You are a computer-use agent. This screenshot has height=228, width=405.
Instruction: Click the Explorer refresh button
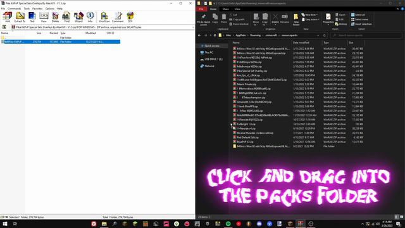pyautogui.click(x=325, y=35)
